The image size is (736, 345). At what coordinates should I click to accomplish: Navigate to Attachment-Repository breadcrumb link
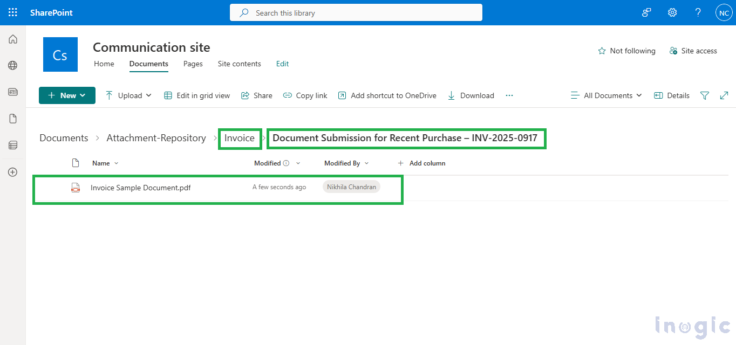(156, 138)
